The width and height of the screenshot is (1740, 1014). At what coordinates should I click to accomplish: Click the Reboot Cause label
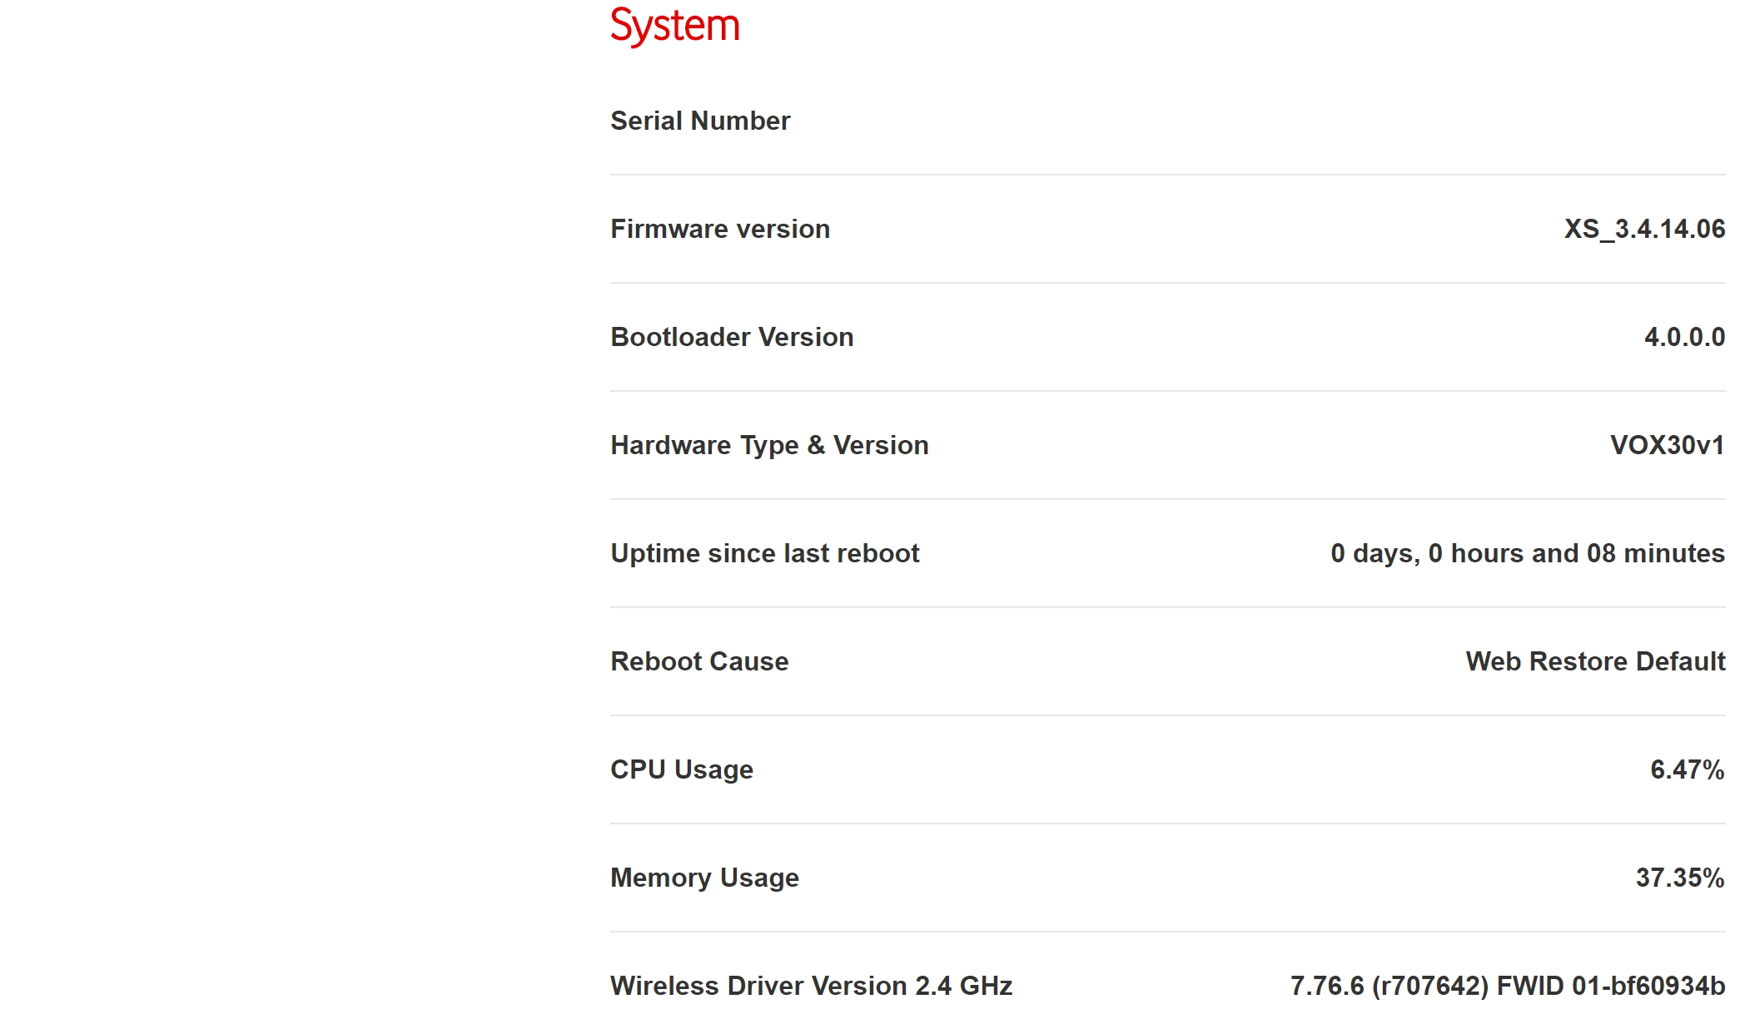[699, 661]
